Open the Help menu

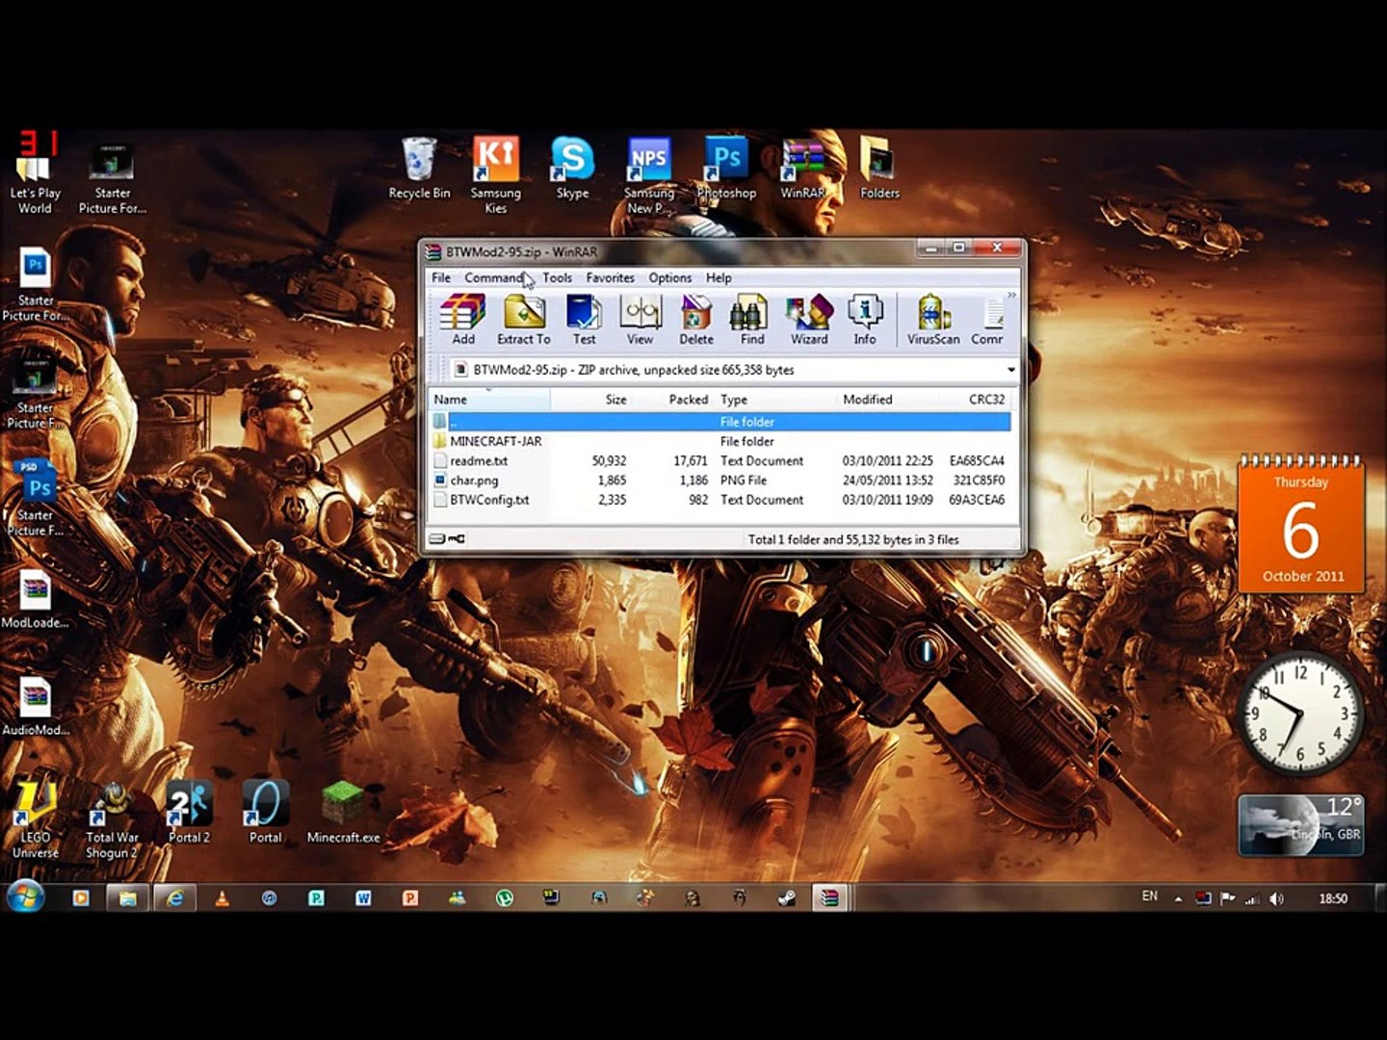tap(719, 277)
